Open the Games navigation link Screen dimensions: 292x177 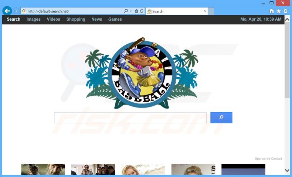tap(115, 19)
